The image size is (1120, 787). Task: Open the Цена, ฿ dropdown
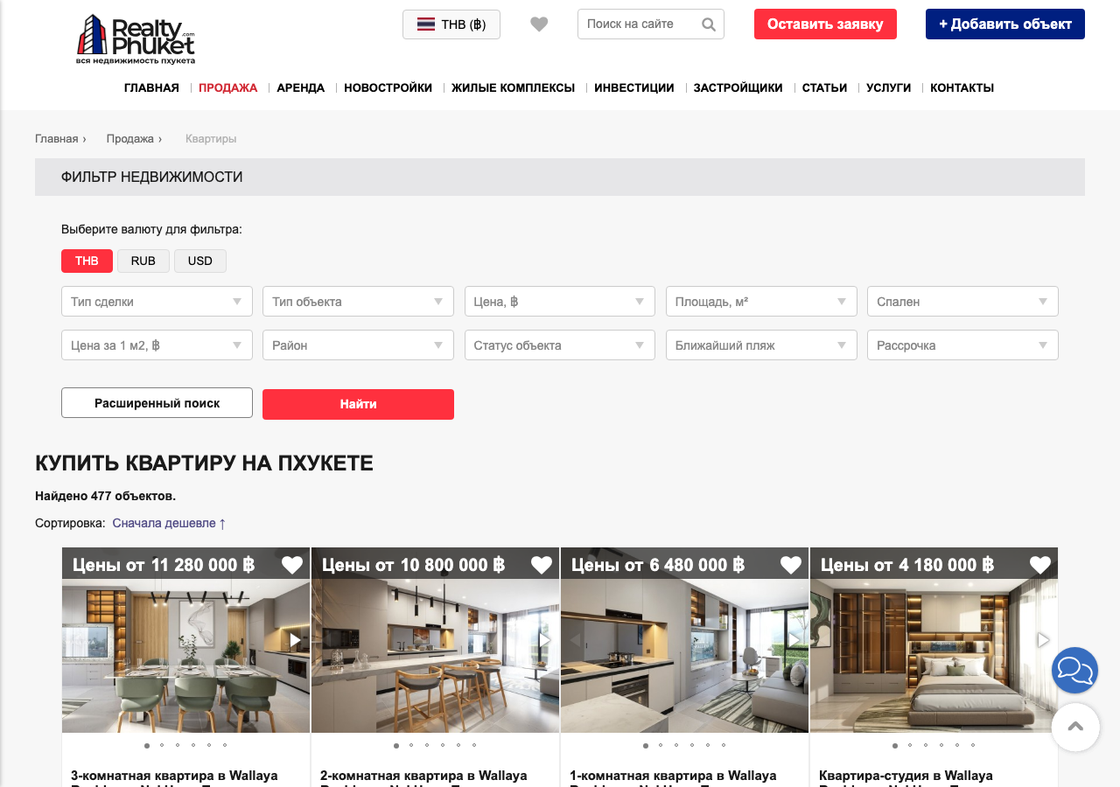560,302
